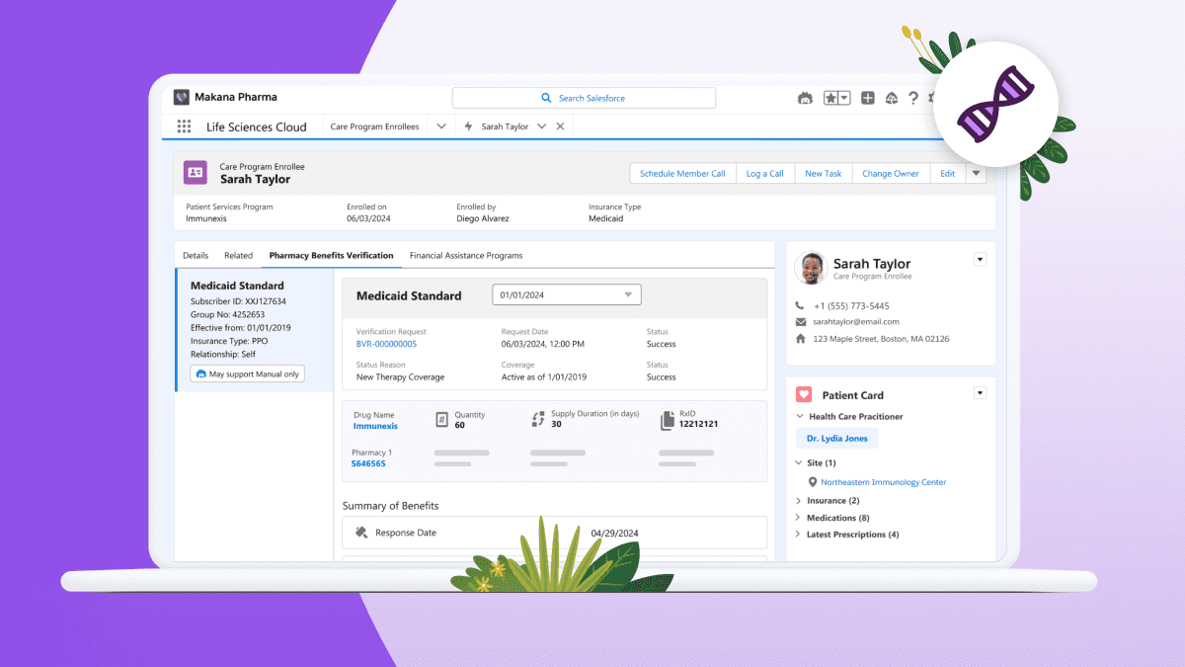The image size is (1185, 667).
Task: Open the Sarah Taylor tab dropdown arrow
Action: point(541,126)
